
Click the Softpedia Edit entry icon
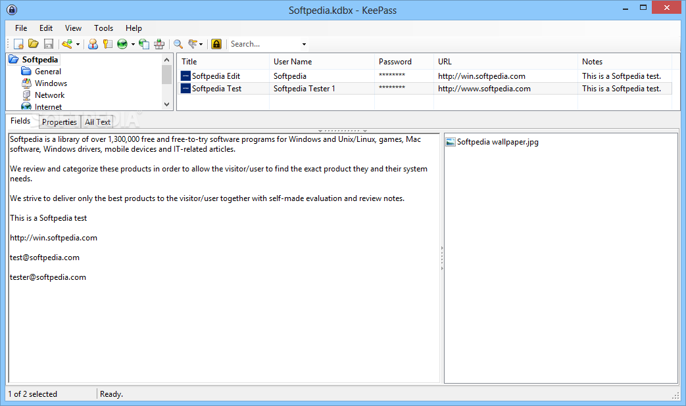(185, 76)
